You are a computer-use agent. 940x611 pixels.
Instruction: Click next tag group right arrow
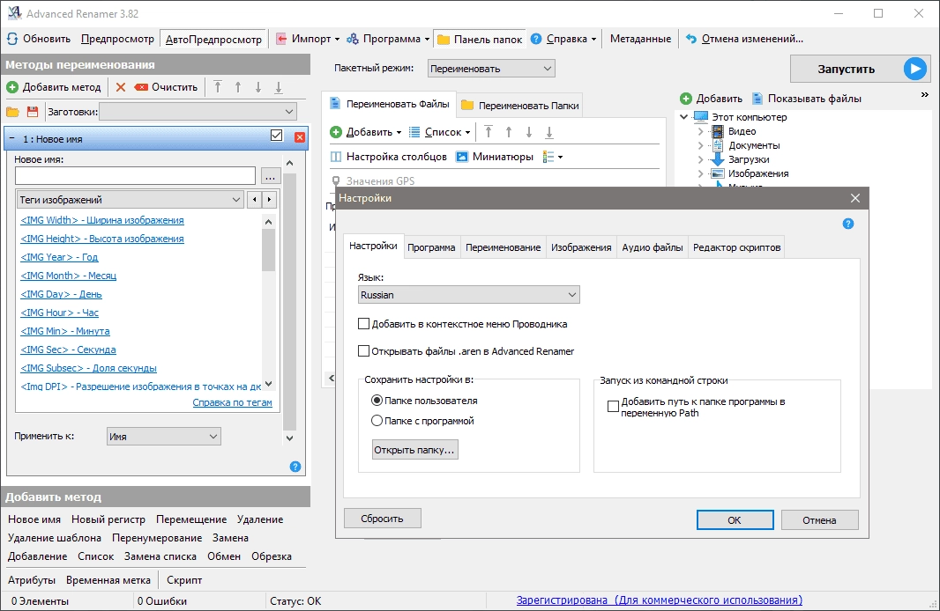click(269, 200)
